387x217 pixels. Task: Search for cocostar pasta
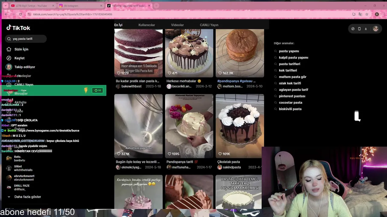click(291, 102)
